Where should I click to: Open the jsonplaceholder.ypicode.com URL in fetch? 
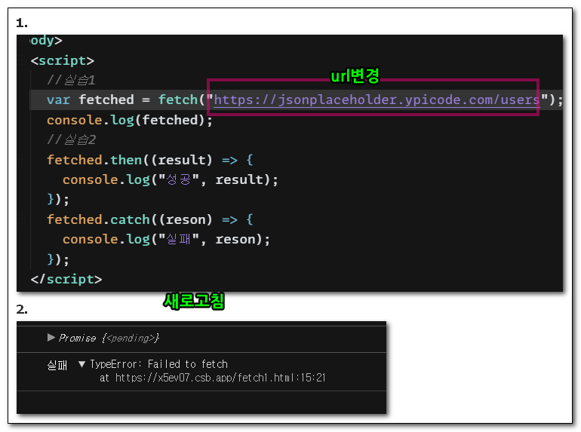coord(377,100)
